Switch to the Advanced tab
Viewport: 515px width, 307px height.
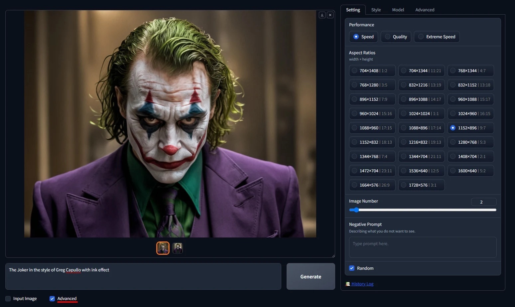coord(425,10)
